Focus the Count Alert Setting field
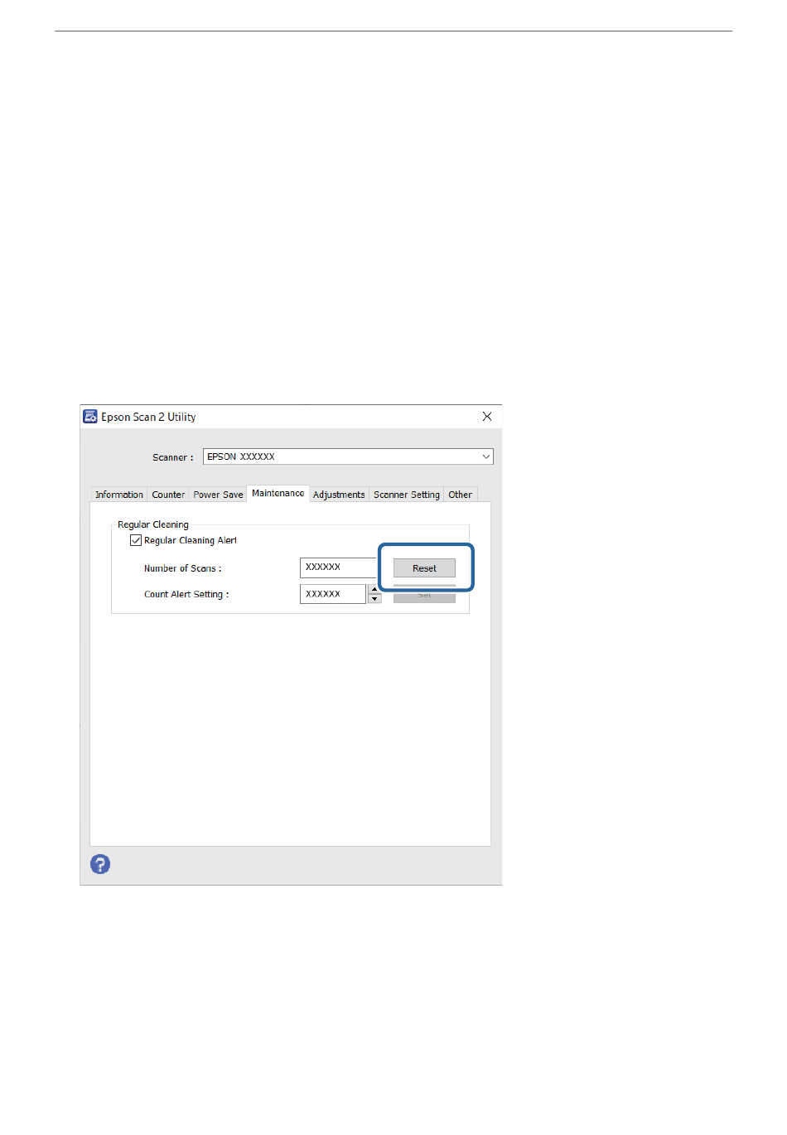This screenshot has width=787, height=1135. tap(332, 594)
